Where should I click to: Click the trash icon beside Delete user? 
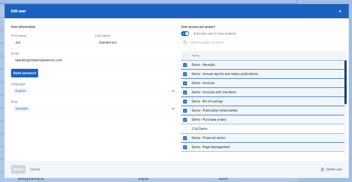[x=322, y=169]
